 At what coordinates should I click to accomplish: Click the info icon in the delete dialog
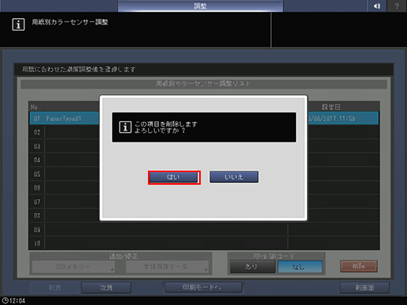coord(125,127)
